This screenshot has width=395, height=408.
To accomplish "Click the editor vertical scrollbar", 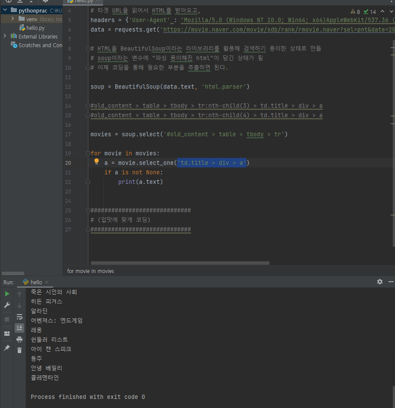I will click(x=393, y=143).
